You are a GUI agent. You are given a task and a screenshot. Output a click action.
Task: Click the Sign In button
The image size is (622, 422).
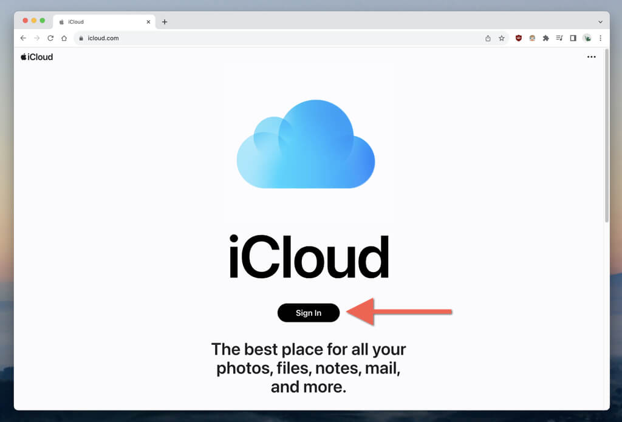(x=308, y=313)
